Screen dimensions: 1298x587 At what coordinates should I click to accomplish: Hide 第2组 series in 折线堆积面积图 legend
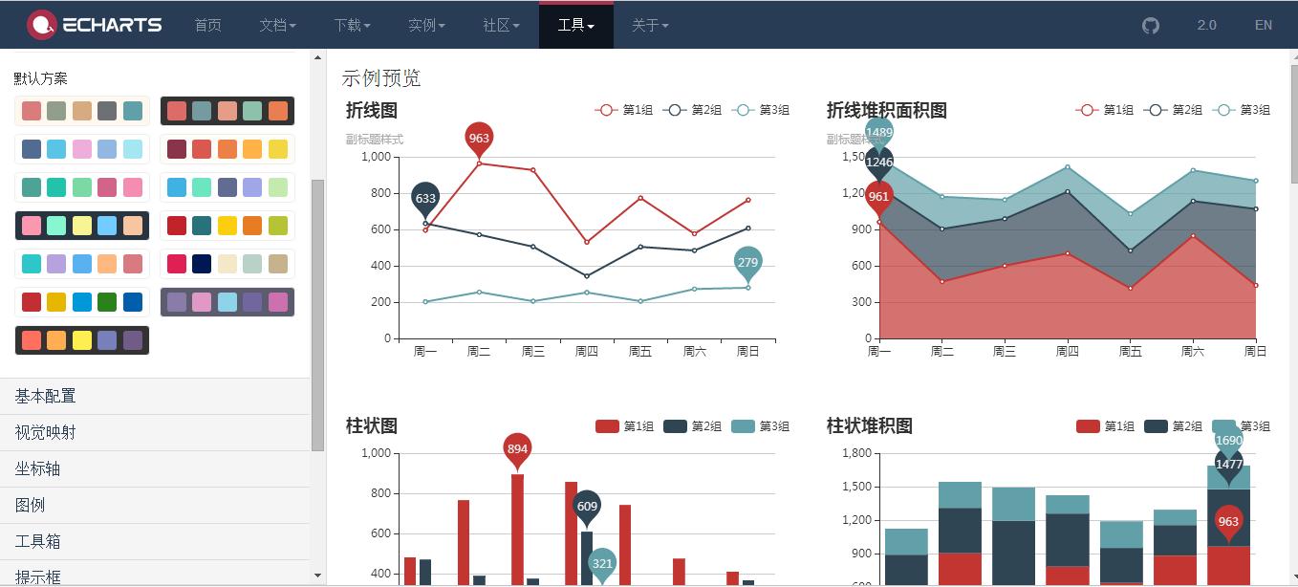point(1172,110)
